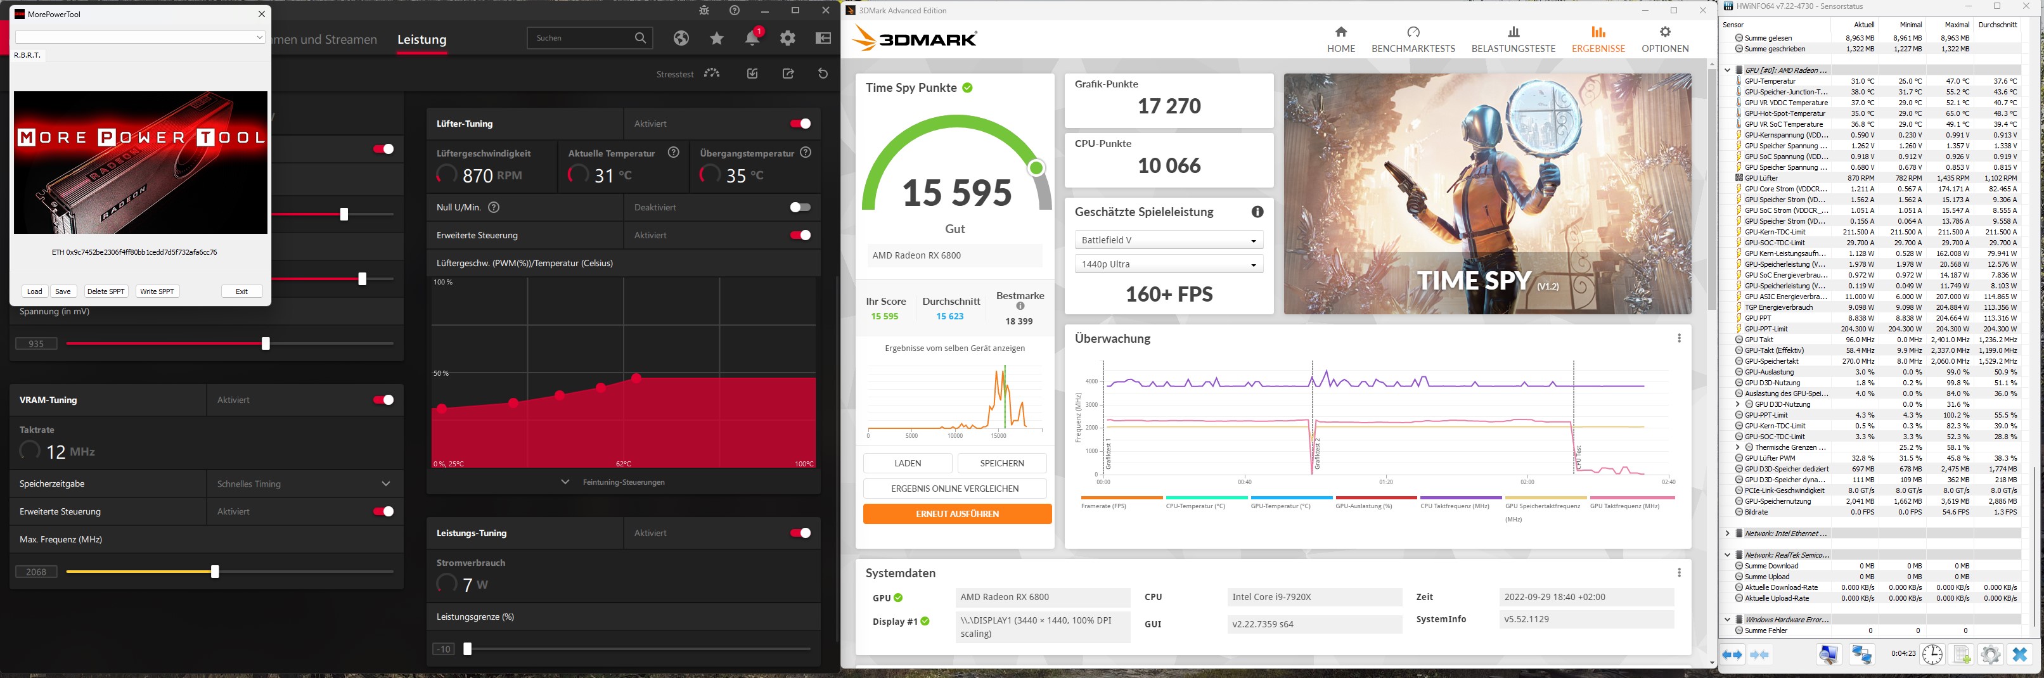Toggle Erweiterte Steuerung under VRAM-Tuning
Image resolution: width=2044 pixels, height=678 pixels.
pos(383,511)
